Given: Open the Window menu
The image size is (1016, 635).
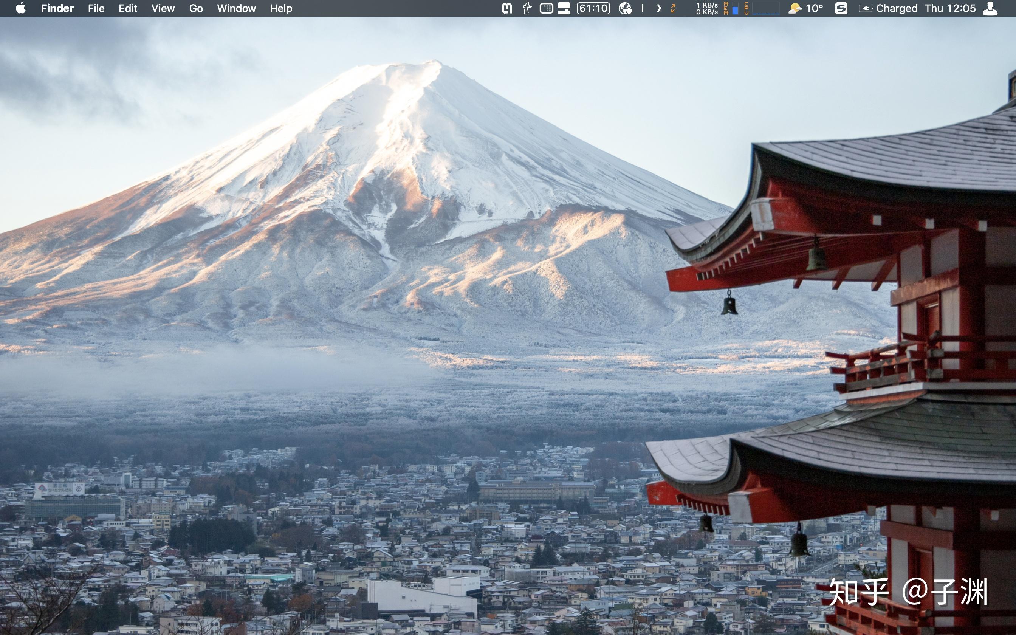Looking at the screenshot, I should tap(236, 8).
